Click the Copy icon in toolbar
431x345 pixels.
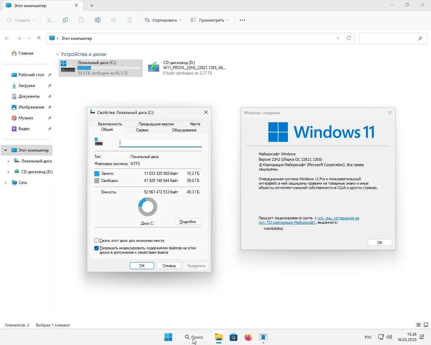(65, 20)
